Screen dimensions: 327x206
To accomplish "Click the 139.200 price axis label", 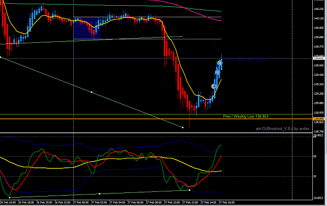I will click(319, 94).
